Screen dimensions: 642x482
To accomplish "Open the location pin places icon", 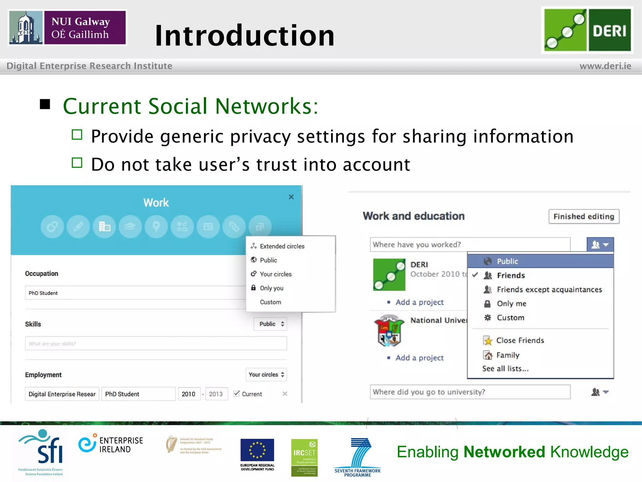I will pos(156,227).
